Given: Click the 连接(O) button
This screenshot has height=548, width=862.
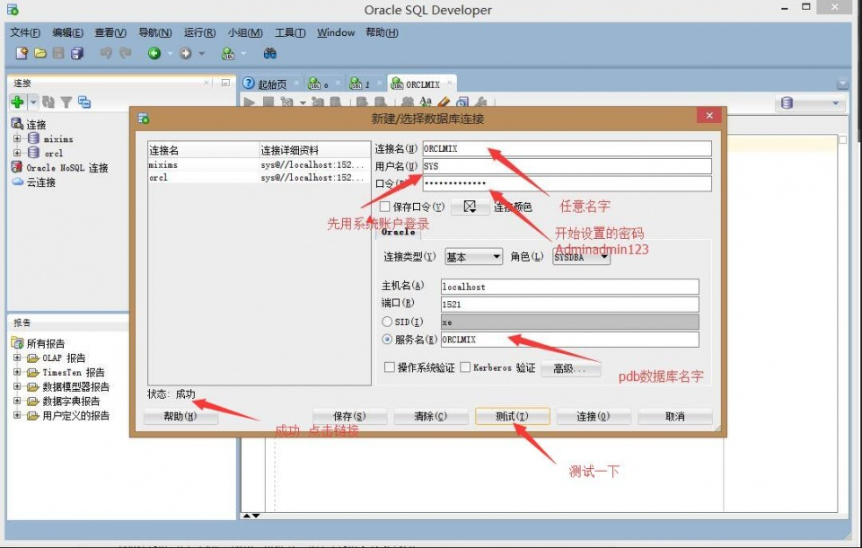Looking at the screenshot, I should 594,417.
